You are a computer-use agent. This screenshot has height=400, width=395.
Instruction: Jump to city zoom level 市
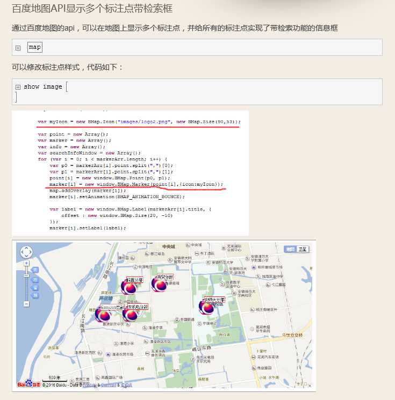[x=35, y=280]
